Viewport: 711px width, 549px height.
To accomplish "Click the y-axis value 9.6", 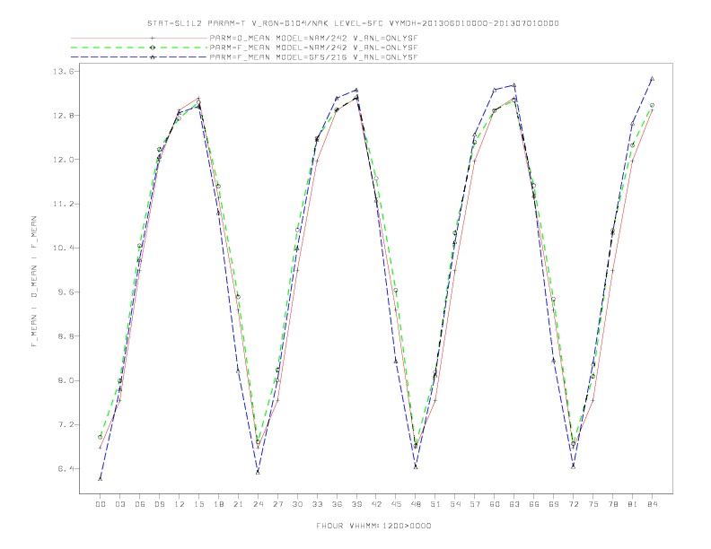I will [65, 292].
